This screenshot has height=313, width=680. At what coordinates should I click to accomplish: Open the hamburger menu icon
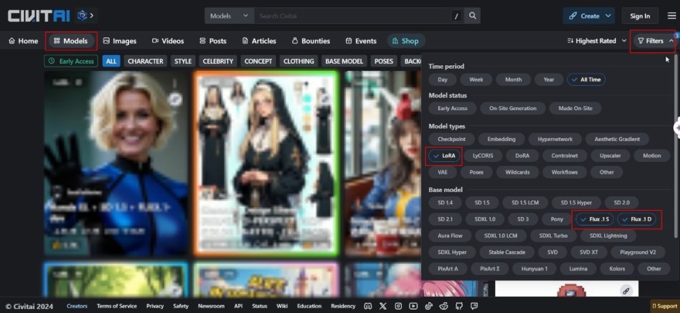pyautogui.click(x=672, y=16)
